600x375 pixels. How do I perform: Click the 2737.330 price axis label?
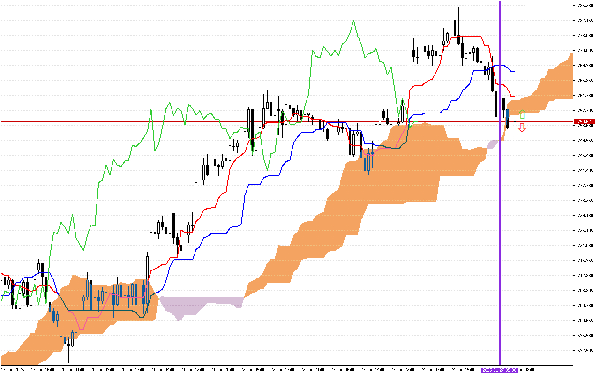pos(584,186)
